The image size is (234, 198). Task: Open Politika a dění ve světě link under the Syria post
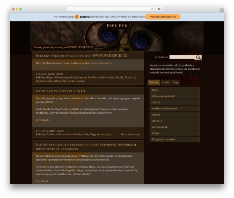point(59,134)
